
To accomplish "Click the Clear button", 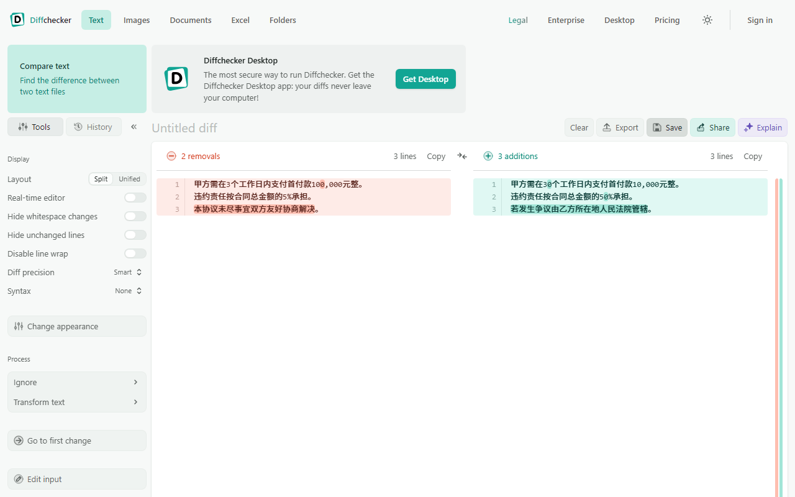I will coord(579,127).
